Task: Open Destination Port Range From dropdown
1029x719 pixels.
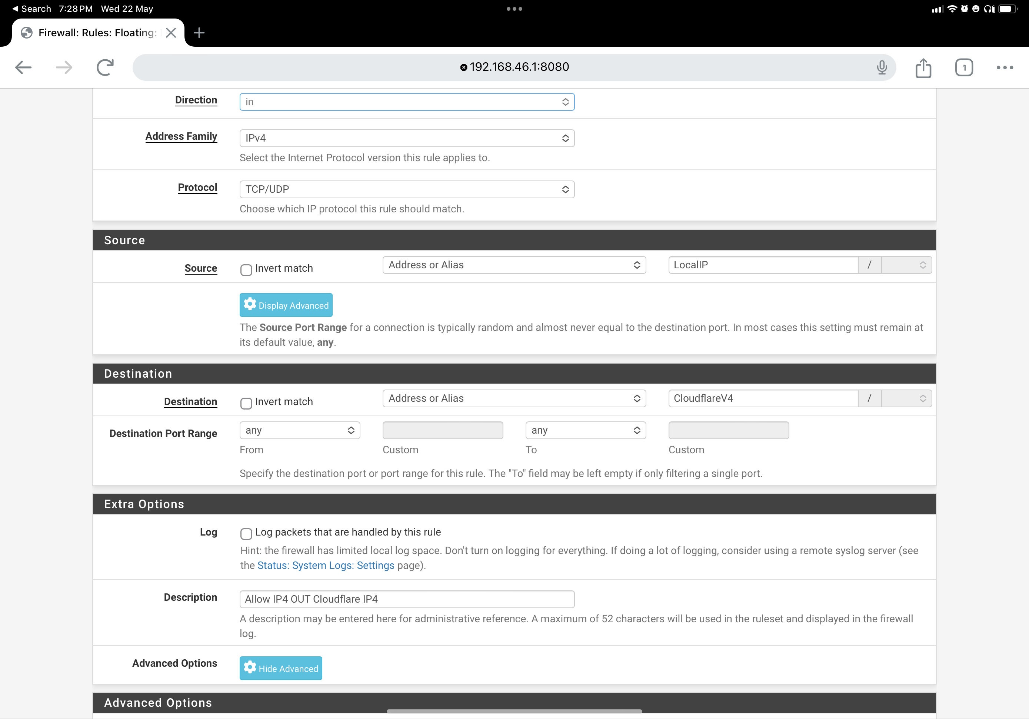Action: (x=300, y=431)
